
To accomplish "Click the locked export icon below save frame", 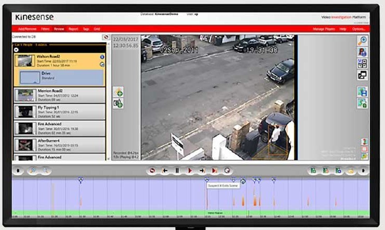I will click(363, 104).
